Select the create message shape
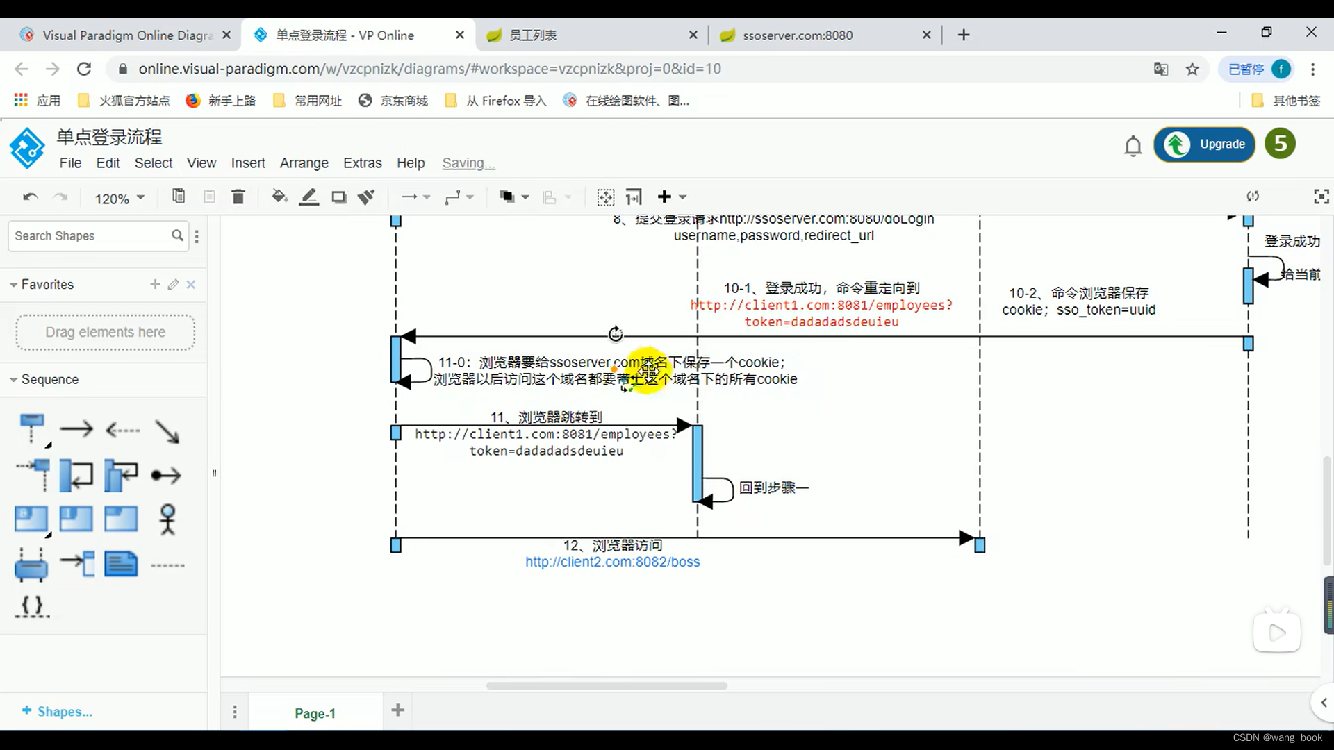The height and width of the screenshot is (750, 1334). point(32,475)
